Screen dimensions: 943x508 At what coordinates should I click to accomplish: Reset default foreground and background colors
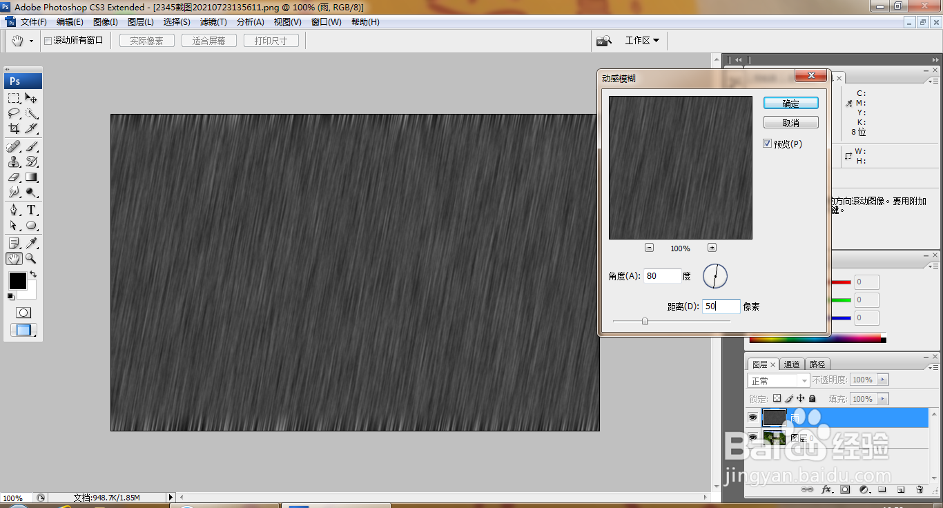tap(11, 297)
